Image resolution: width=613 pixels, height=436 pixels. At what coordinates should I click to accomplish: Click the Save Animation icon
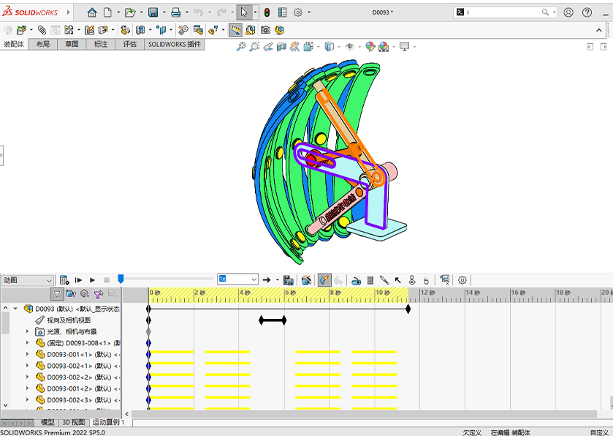289,280
